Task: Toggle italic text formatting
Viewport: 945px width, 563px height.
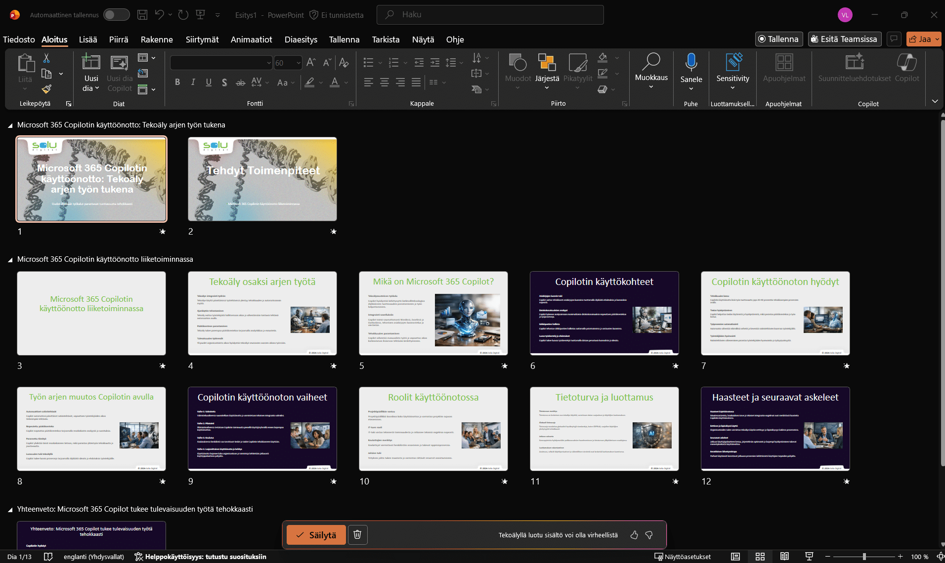Action: (x=193, y=82)
